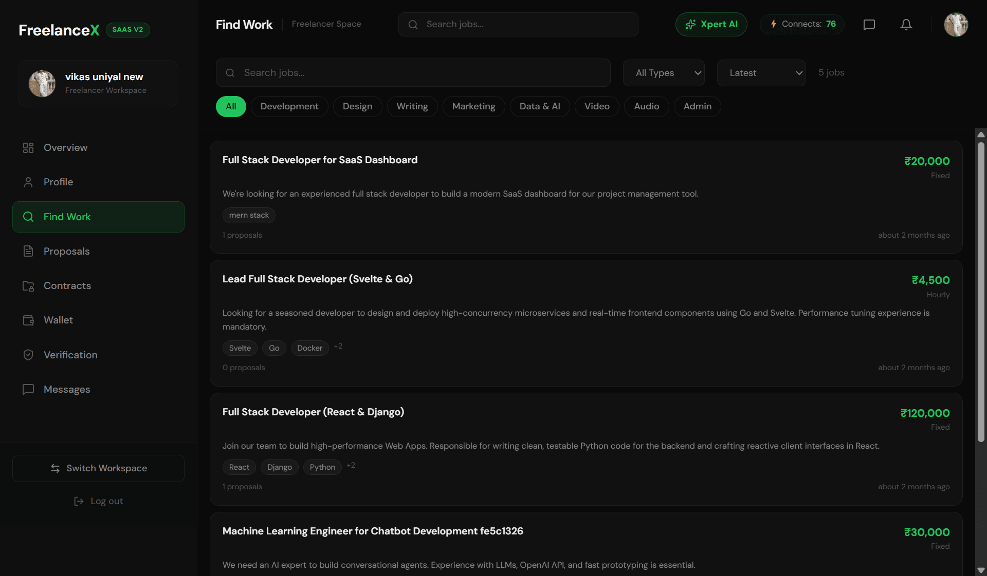The height and width of the screenshot is (576, 987).
Task: Open Messages from the sidebar
Action: coord(98,389)
